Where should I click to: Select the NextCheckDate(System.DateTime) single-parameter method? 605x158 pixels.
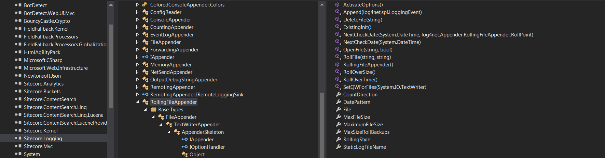[382, 42]
